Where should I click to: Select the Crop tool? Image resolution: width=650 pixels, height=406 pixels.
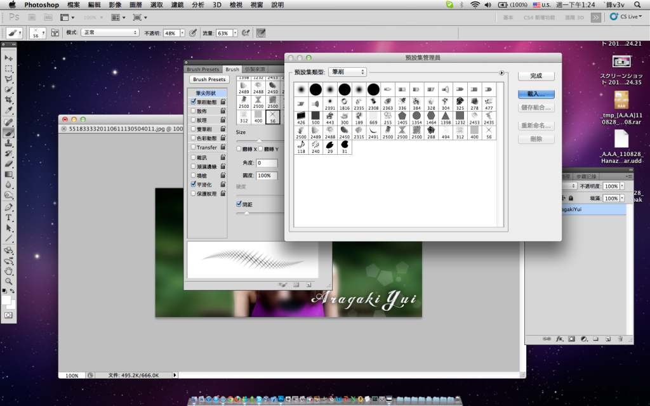(9, 100)
